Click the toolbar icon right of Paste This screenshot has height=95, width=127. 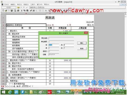click(31, 11)
